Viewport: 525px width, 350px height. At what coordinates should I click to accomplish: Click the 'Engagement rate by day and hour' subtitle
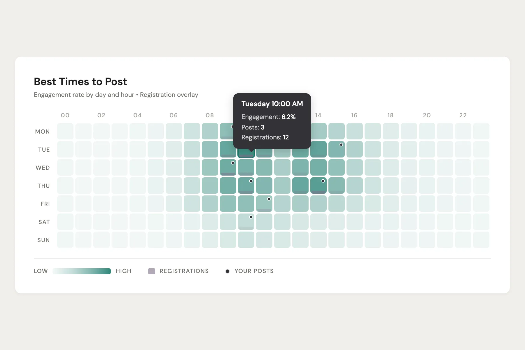[x=84, y=95]
